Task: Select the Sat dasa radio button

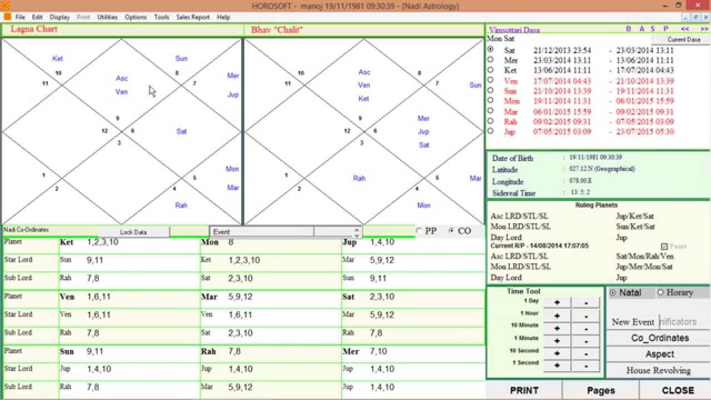Action: 490,49
